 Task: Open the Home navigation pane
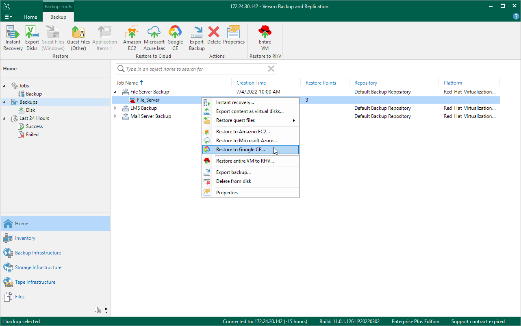click(x=55, y=224)
